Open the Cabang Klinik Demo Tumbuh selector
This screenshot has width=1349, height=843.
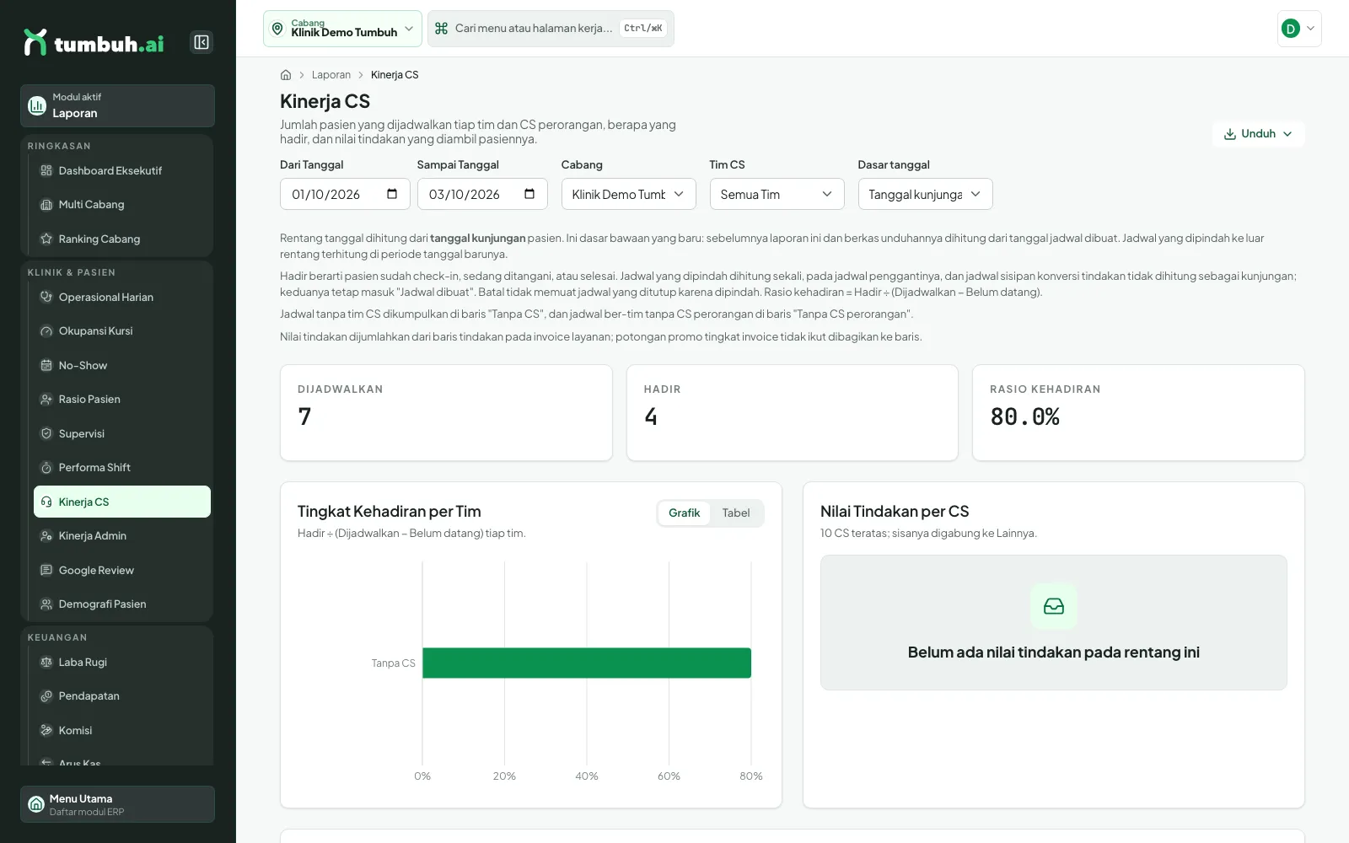[x=342, y=29]
